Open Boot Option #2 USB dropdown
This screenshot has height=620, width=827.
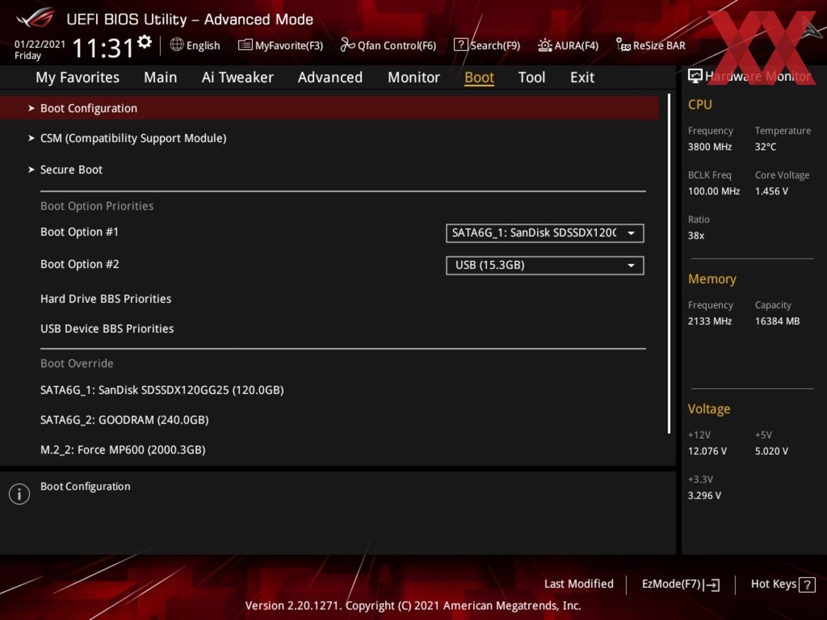(545, 265)
